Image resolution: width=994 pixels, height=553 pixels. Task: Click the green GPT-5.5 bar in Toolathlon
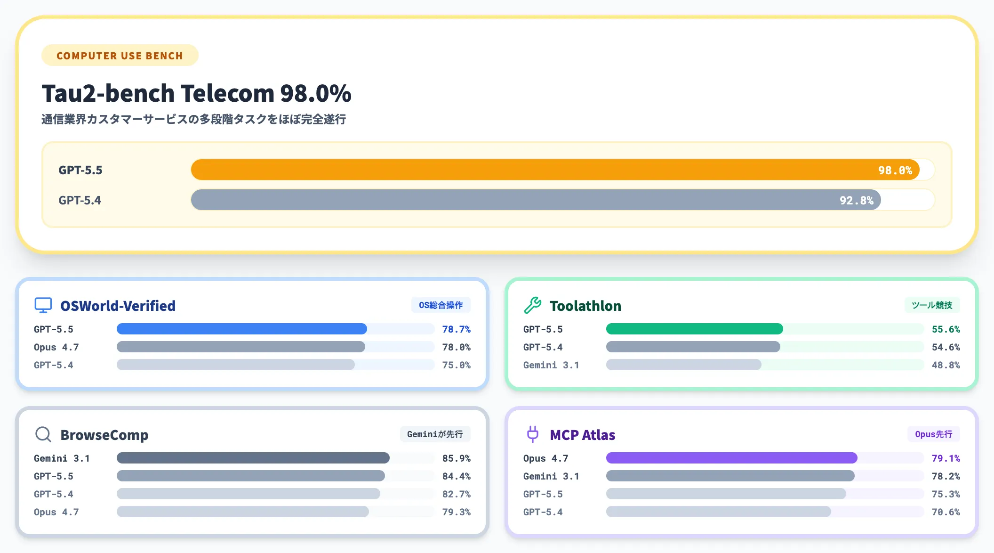click(x=694, y=329)
